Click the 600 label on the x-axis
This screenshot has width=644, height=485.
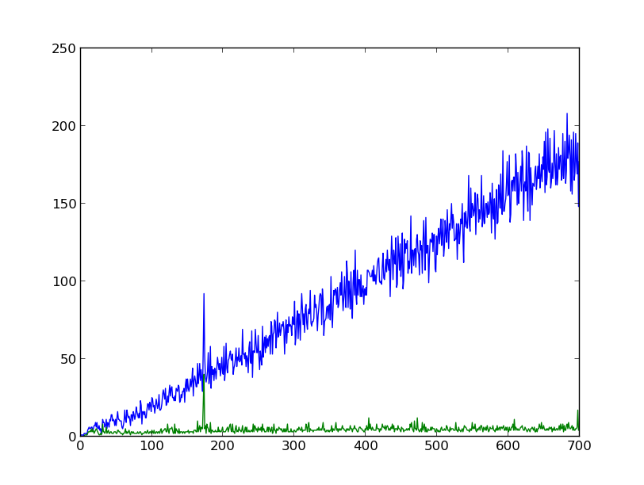point(508,446)
